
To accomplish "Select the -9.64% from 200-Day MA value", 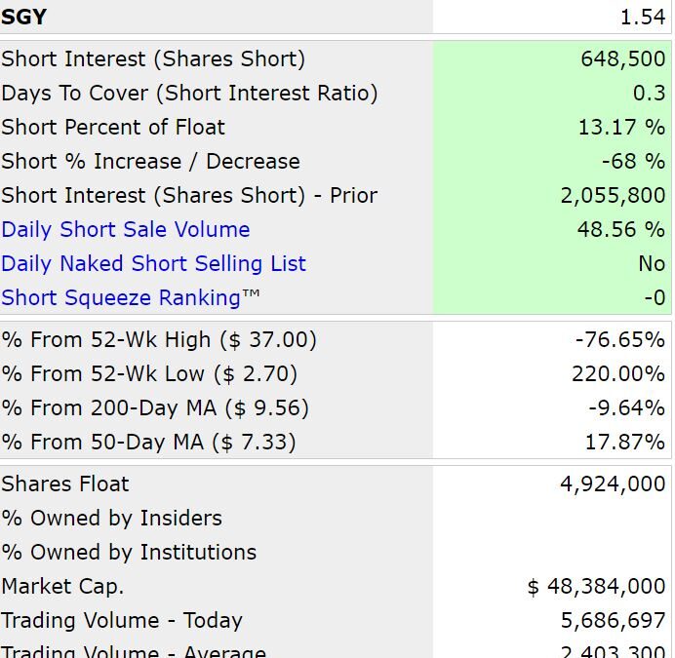I will (627, 407).
